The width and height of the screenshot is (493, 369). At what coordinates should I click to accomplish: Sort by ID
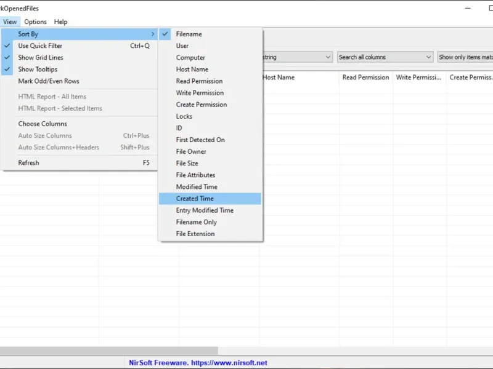coord(210,128)
